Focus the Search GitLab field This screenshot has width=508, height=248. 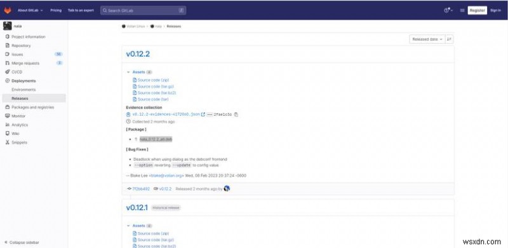[x=143, y=10]
